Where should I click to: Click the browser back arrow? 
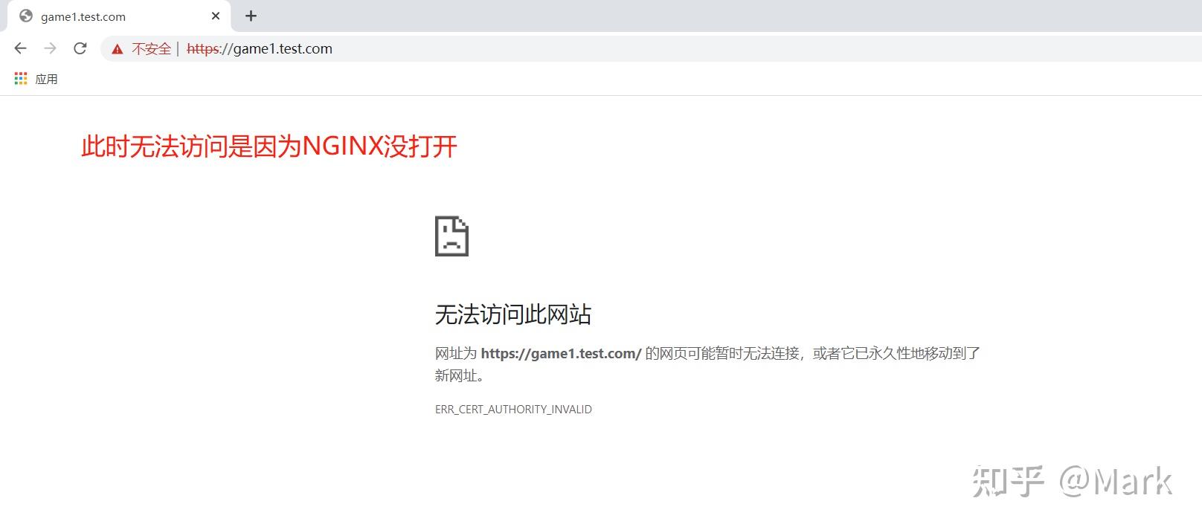20,48
